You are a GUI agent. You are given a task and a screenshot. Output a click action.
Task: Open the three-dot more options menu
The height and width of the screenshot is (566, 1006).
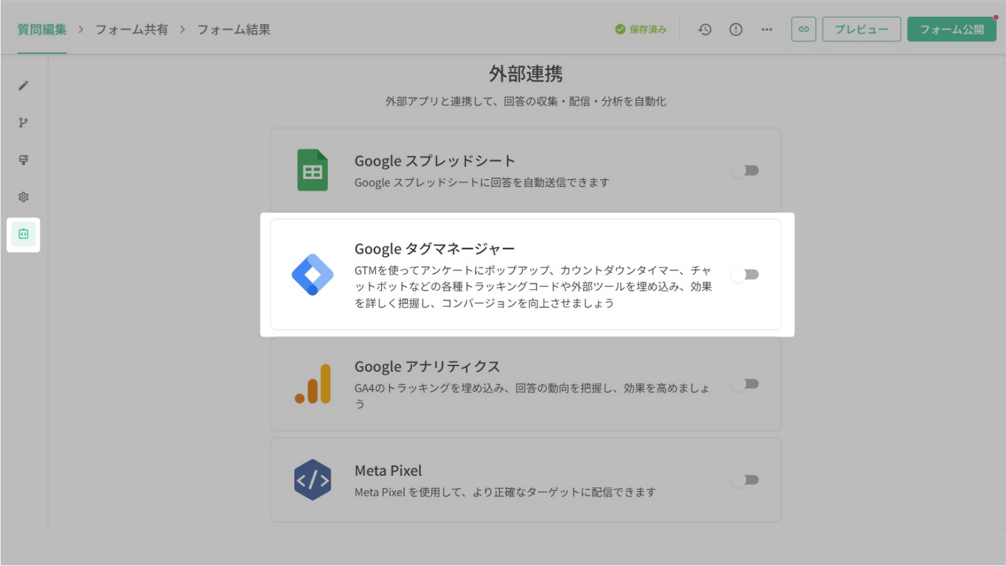767,30
